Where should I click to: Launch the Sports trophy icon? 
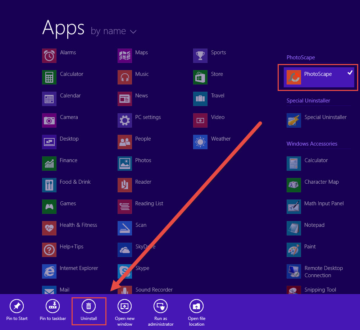click(x=200, y=55)
